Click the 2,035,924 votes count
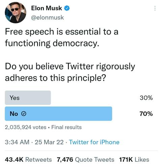Screen dimensions: 163x168 (x=26, y=127)
